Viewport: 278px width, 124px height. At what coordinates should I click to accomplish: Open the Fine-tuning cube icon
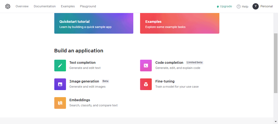[146, 84]
